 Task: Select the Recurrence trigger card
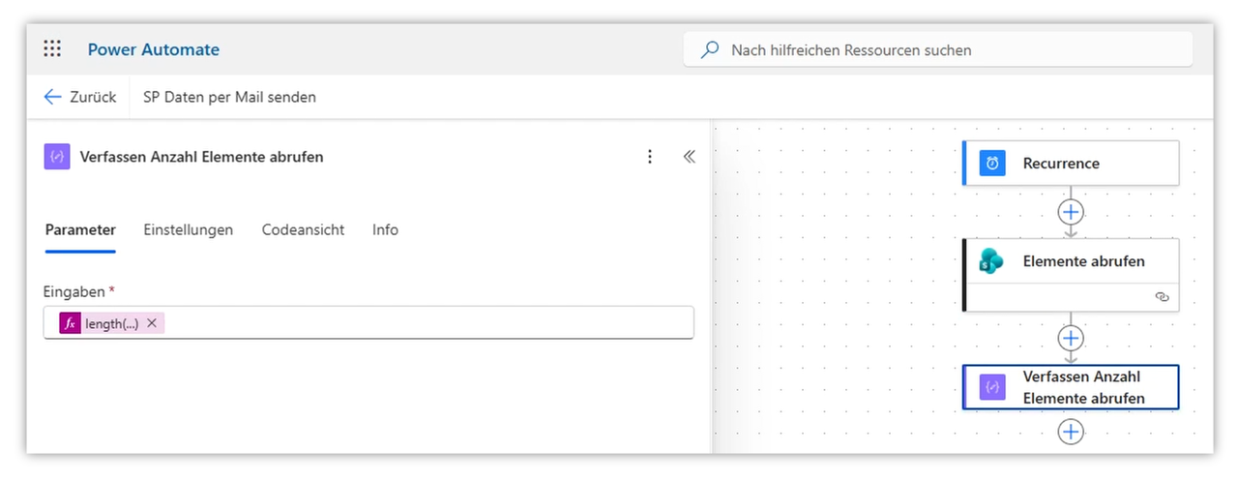(1071, 164)
